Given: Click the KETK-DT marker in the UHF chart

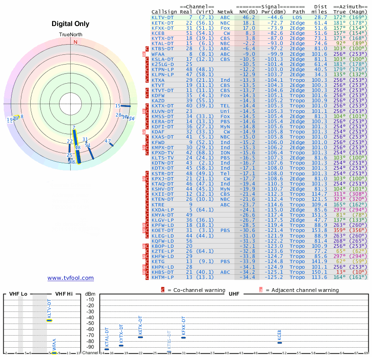Looking at the screenshot, I should pyautogui.click(x=140, y=337).
